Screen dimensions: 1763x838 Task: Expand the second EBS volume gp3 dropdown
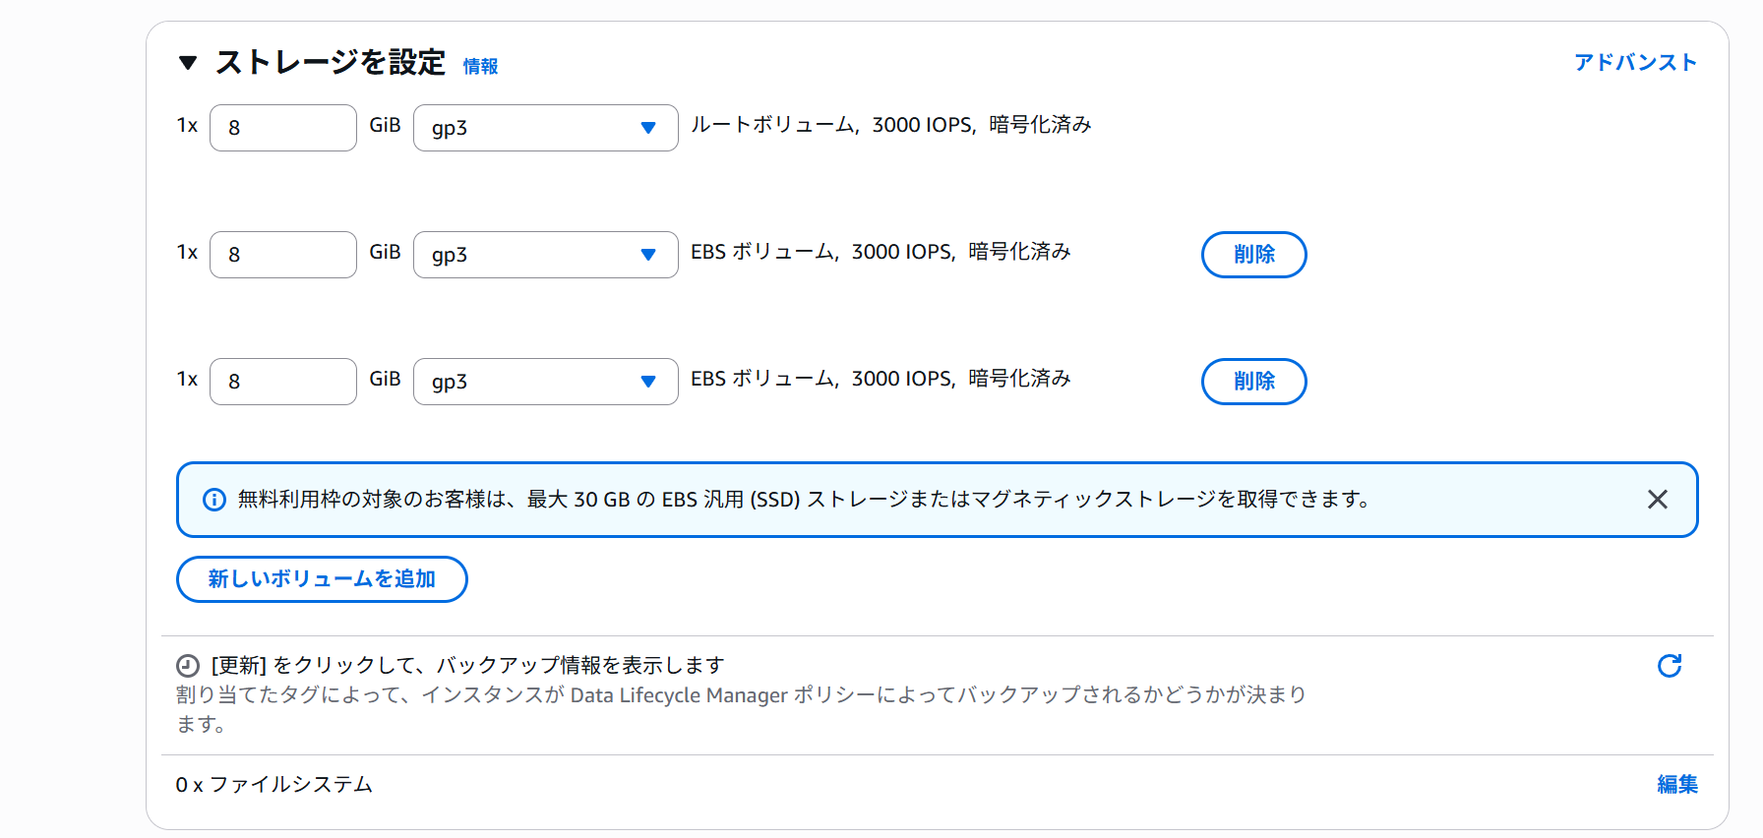pos(545,382)
